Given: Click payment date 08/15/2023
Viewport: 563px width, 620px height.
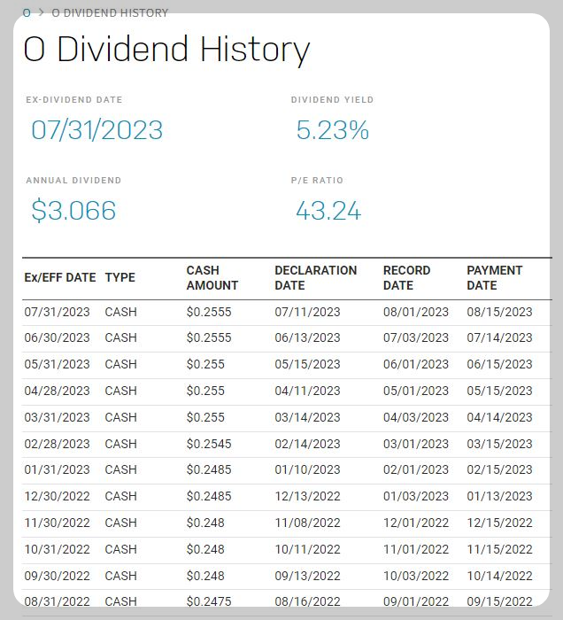Looking at the screenshot, I should (500, 312).
